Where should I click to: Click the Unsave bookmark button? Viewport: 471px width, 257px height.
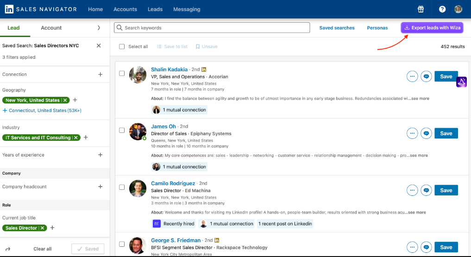point(207,46)
